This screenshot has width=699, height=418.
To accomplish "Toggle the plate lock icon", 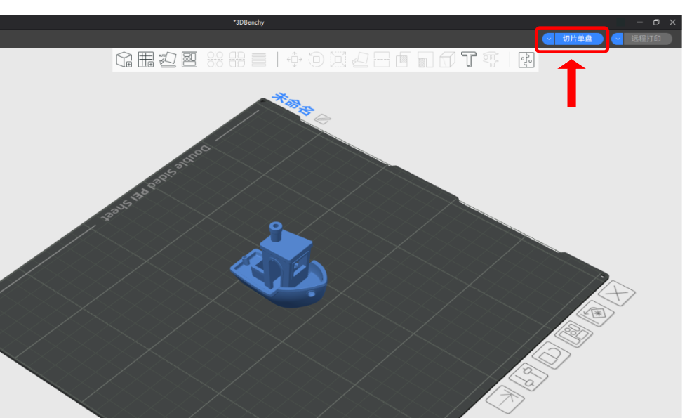I will 552,355.
